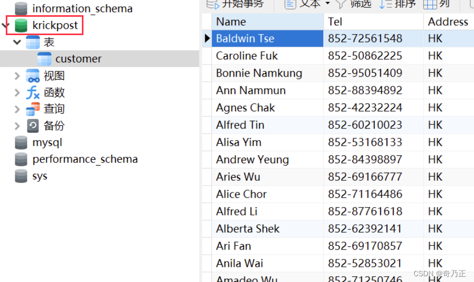This screenshot has height=282, width=474.
Task: Click the Ann Nammun name cell
Action: 268,90
